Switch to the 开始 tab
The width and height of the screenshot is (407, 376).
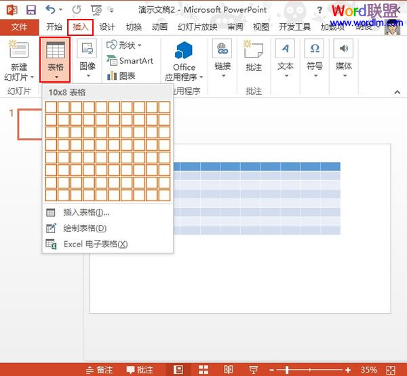coord(54,27)
